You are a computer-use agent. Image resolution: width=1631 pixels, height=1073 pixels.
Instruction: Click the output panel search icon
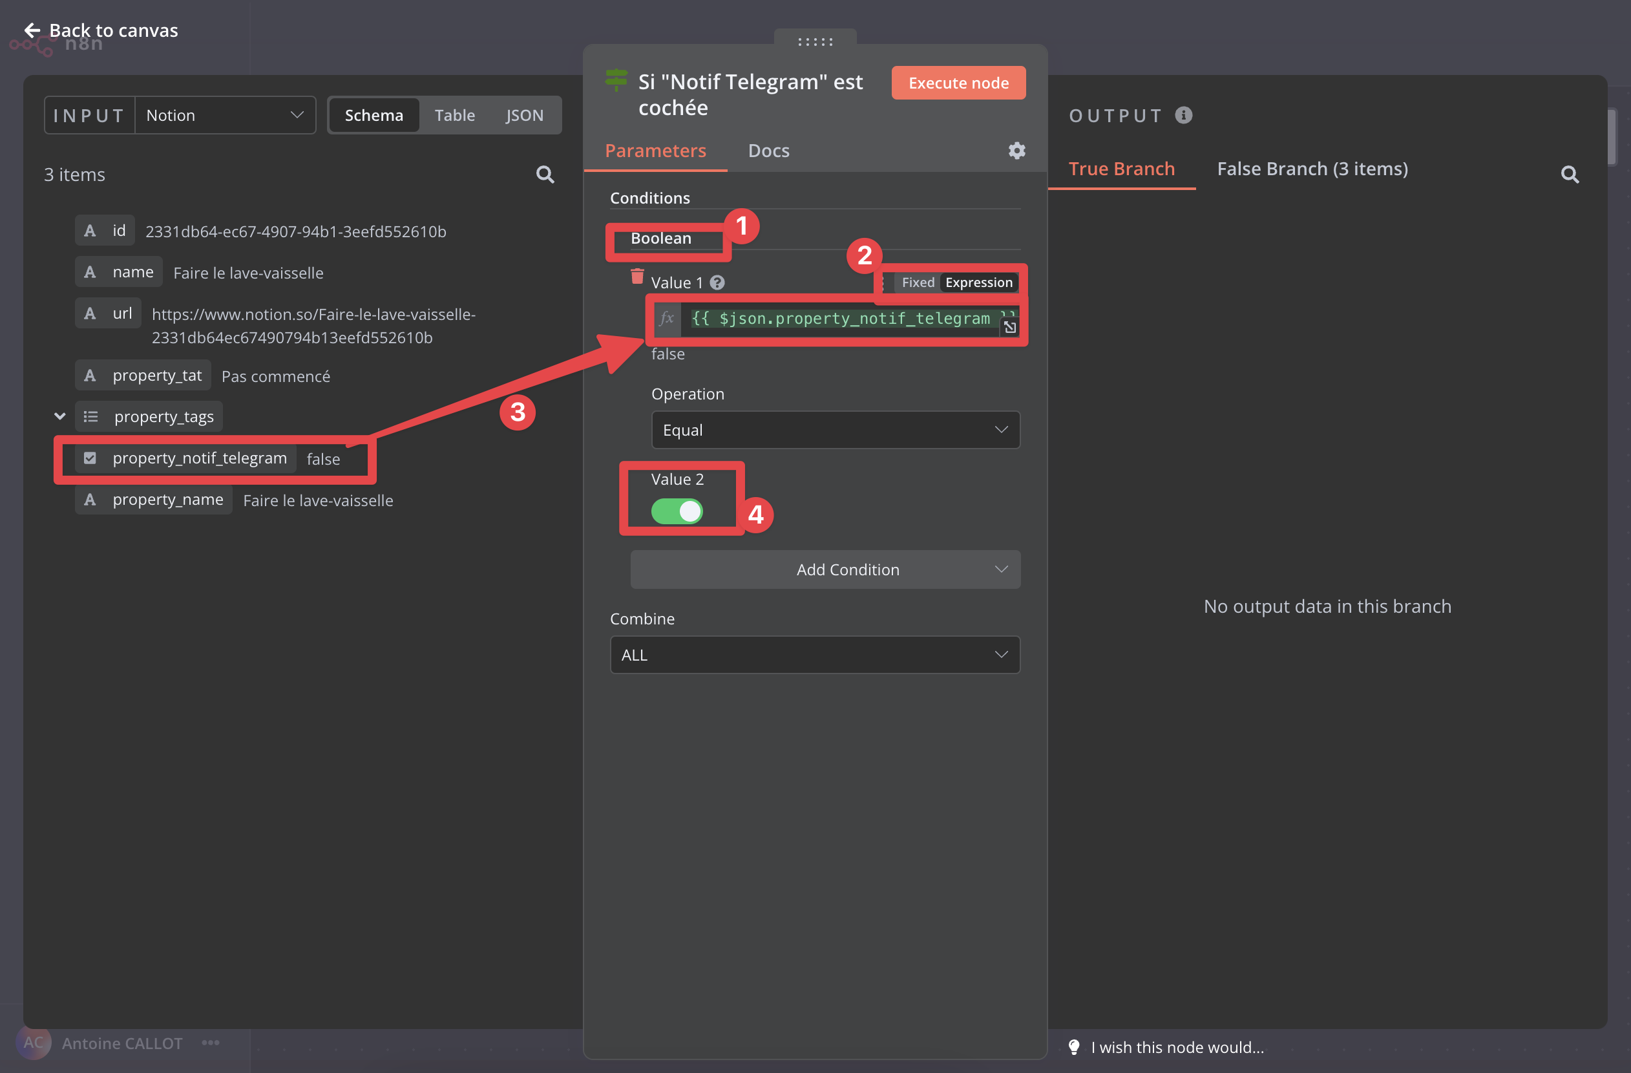(1570, 175)
